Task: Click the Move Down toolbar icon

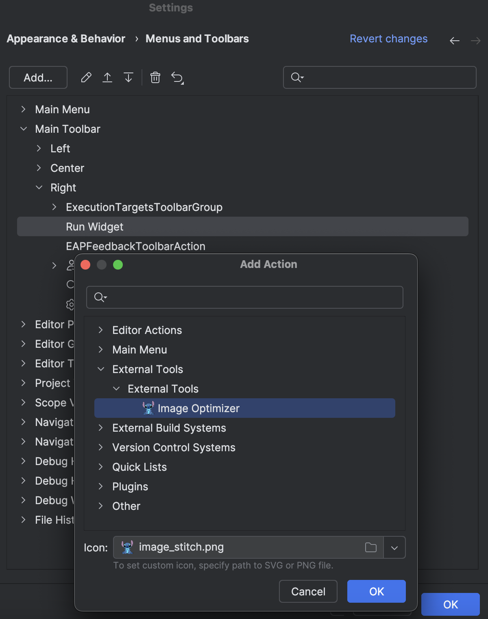Action: click(x=129, y=77)
